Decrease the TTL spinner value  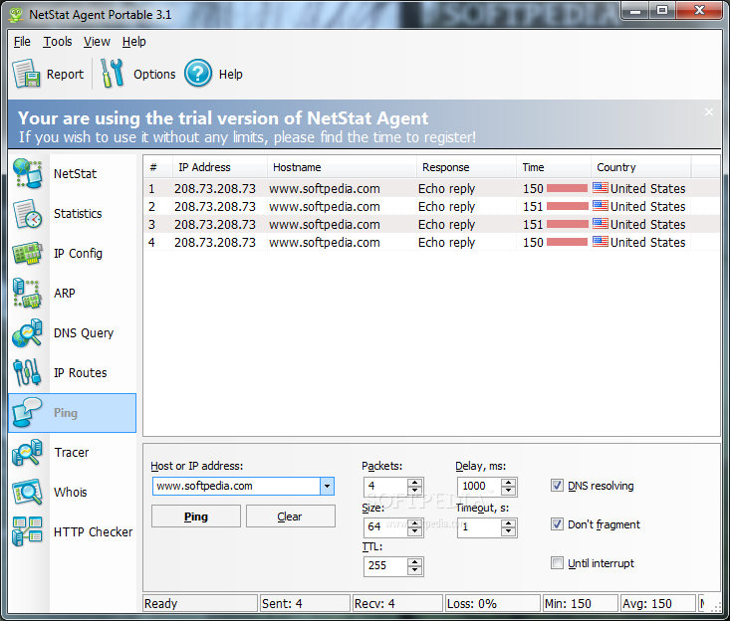414,570
